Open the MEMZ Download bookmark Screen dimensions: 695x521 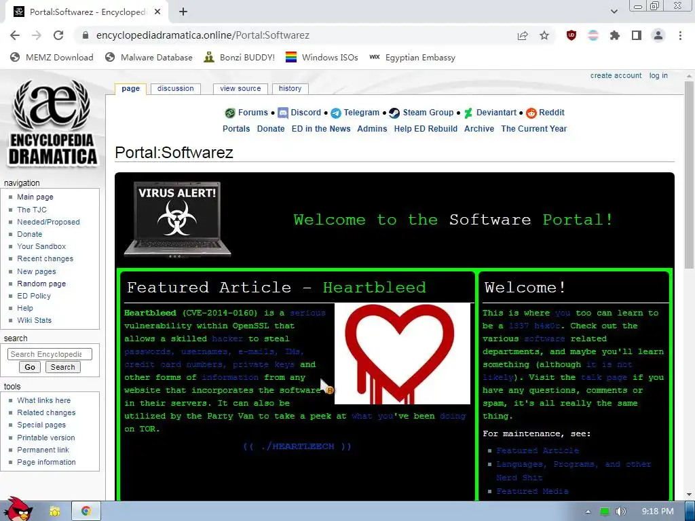[x=52, y=57]
